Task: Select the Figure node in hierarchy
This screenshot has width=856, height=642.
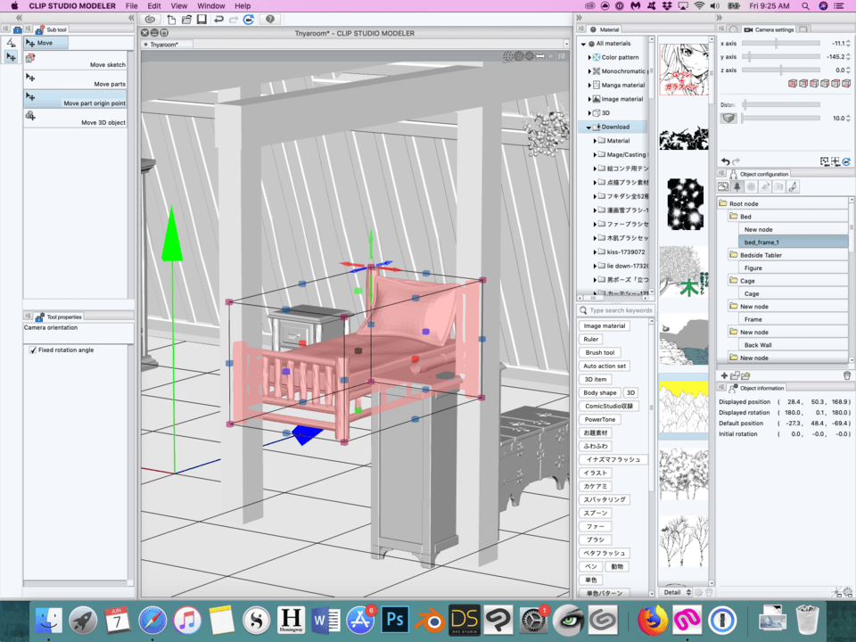Action: (x=793, y=268)
